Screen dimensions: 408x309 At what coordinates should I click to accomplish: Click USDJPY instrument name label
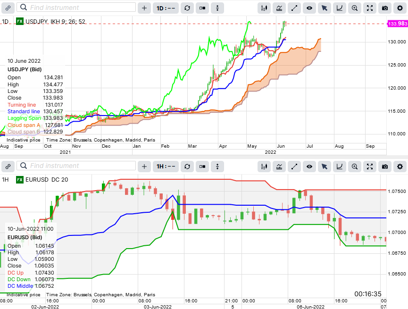click(37, 22)
